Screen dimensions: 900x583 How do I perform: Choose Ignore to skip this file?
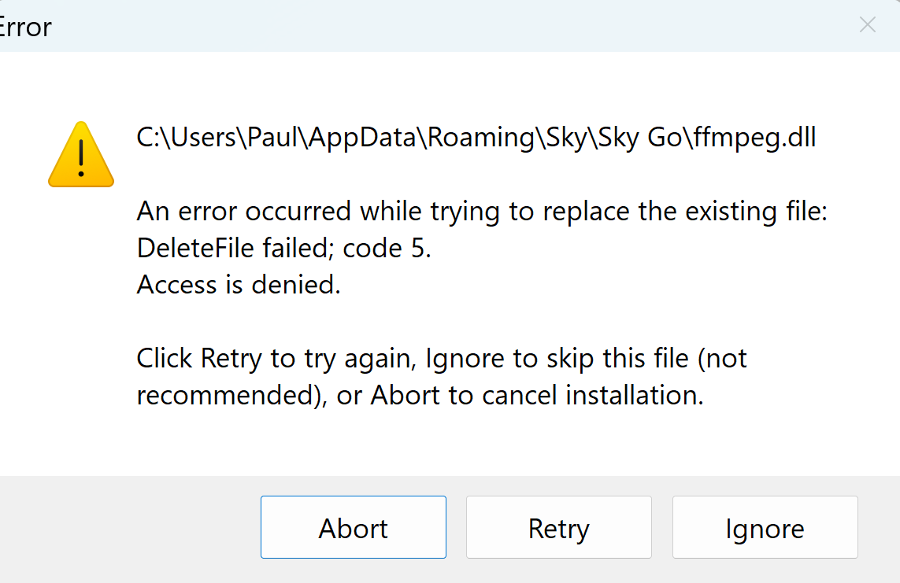pyautogui.click(x=765, y=528)
